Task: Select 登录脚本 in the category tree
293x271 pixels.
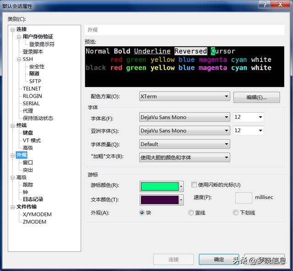Action: click(x=33, y=52)
